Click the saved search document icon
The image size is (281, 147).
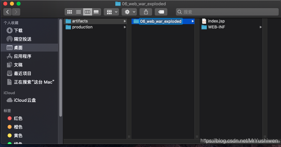(9, 82)
